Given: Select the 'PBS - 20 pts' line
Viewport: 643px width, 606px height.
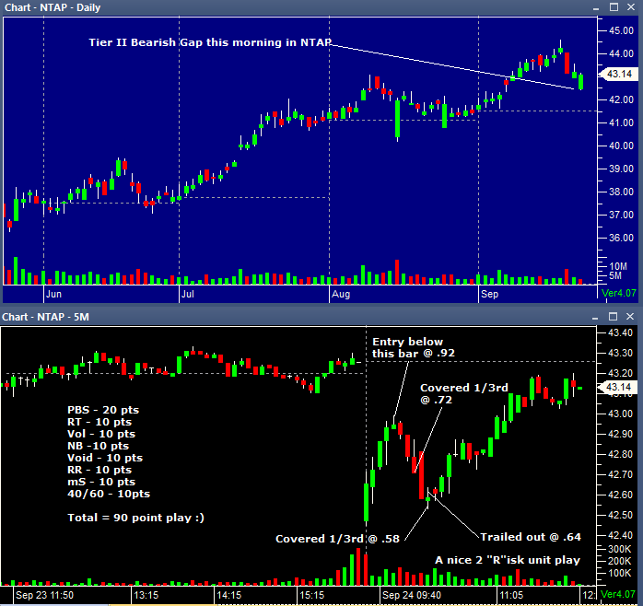Looking at the screenshot, I should [x=103, y=410].
